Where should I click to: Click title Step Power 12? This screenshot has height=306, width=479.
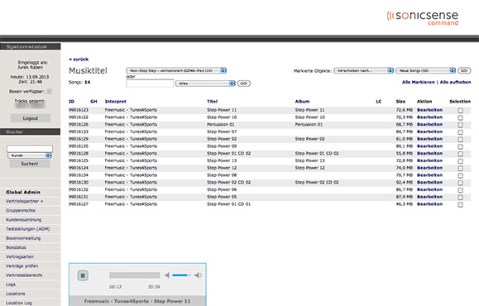[222, 168]
